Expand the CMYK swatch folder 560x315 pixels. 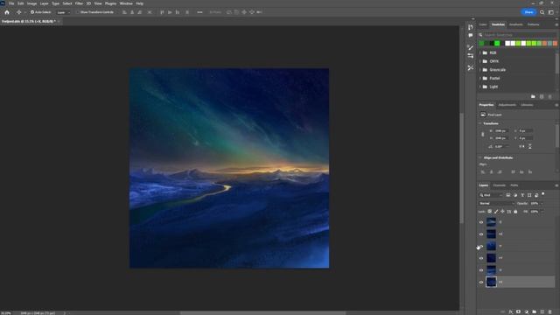480,61
